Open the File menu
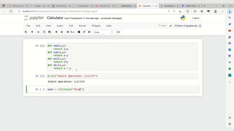 tap(28, 26)
